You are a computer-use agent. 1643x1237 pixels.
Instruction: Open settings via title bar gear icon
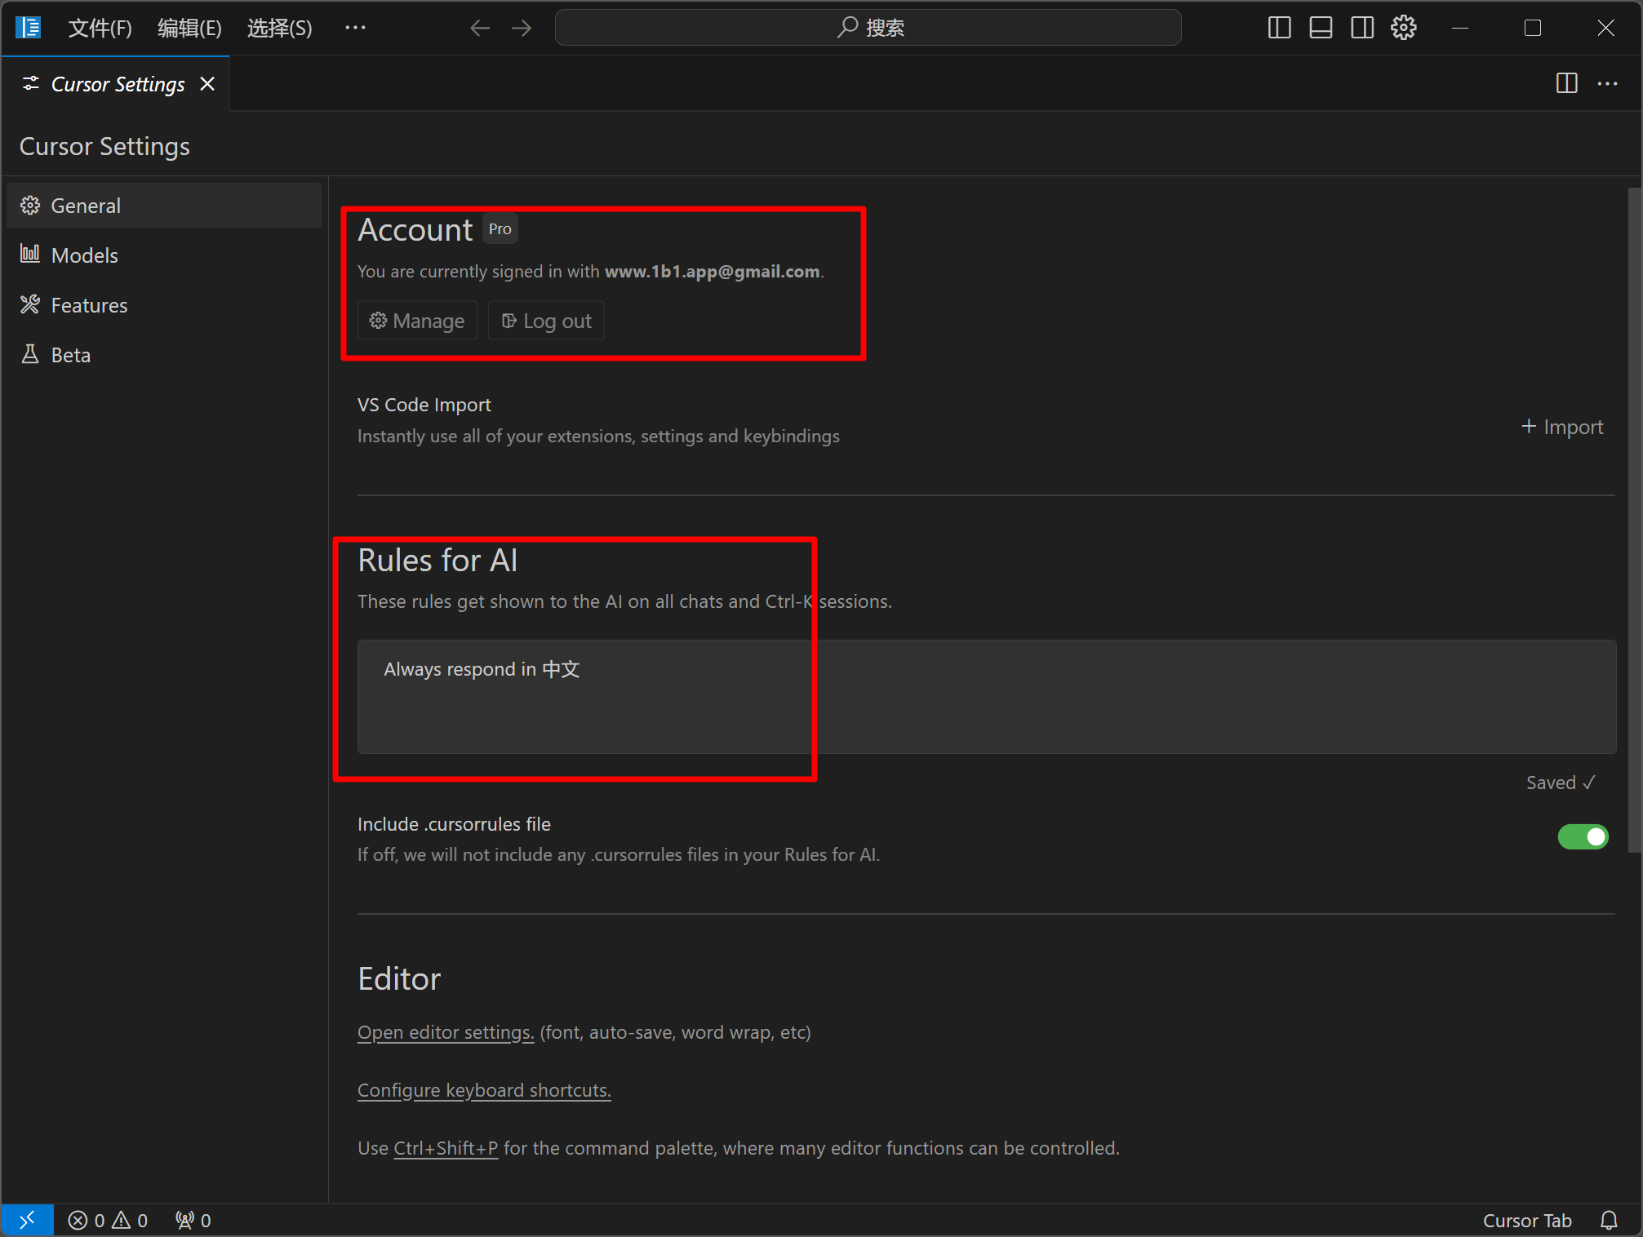pos(1404,28)
